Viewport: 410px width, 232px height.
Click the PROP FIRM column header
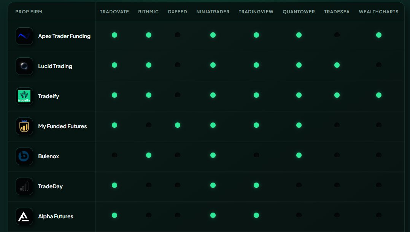(x=29, y=12)
